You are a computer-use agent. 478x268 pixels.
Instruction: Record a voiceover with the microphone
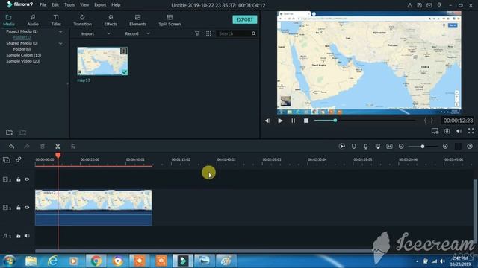coord(365,147)
